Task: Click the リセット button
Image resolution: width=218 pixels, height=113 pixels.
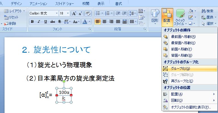Action: click(x=11, y=17)
